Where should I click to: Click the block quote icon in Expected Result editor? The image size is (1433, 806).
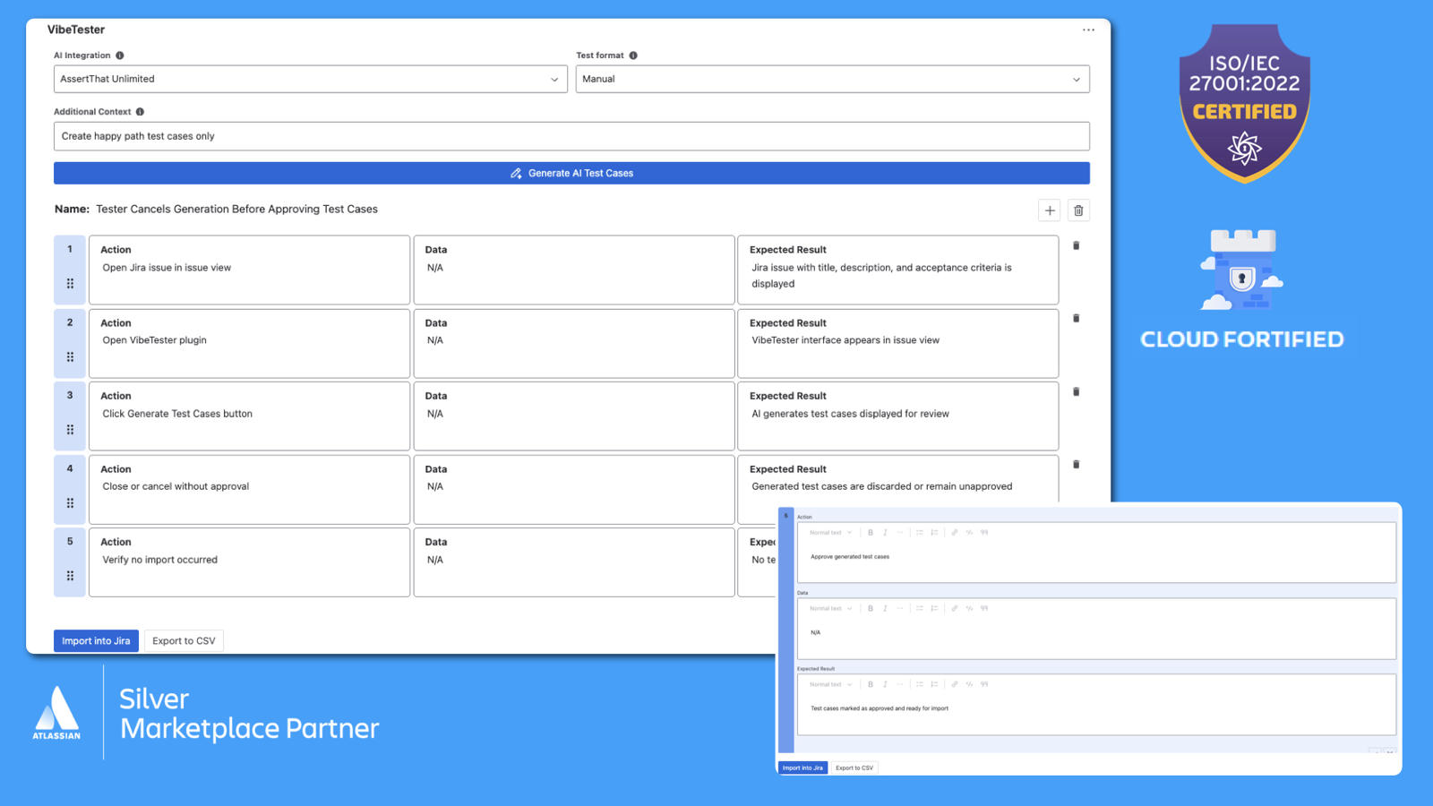(983, 683)
